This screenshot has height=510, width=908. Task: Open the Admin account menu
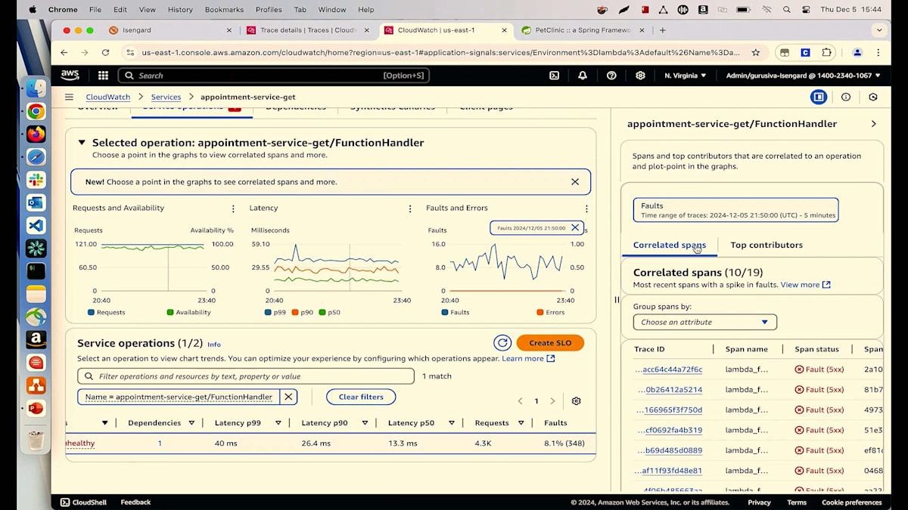coord(803,76)
